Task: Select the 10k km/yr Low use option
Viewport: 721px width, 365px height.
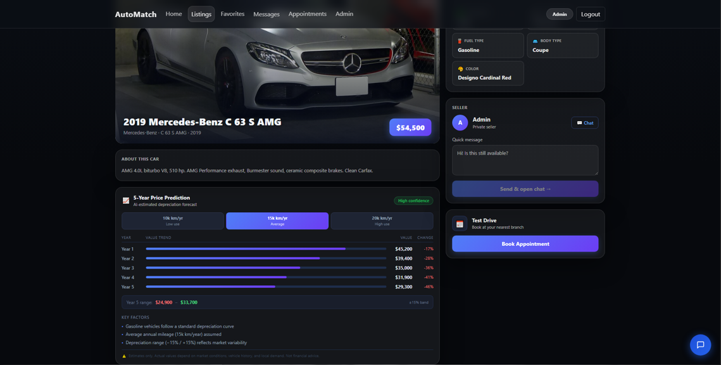Action: [172, 221]
